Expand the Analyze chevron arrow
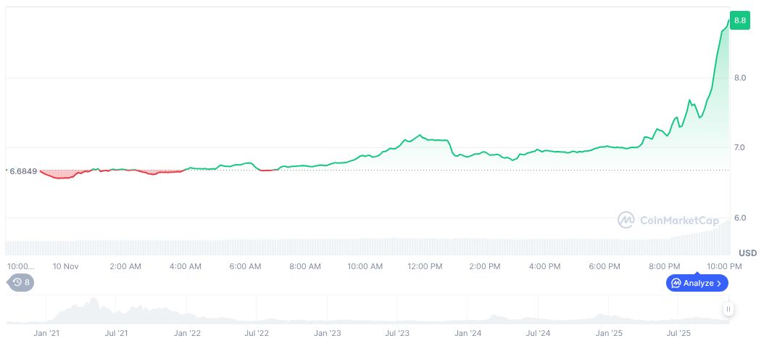 [x=719, y=283]
